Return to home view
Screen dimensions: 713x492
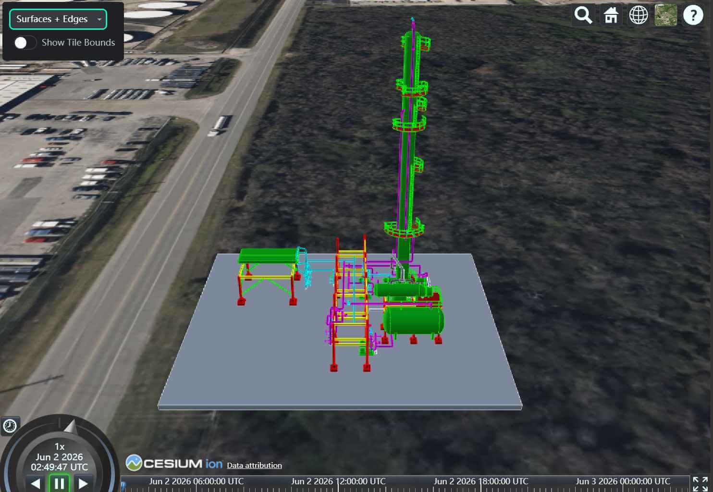click(x=611, y=15)
